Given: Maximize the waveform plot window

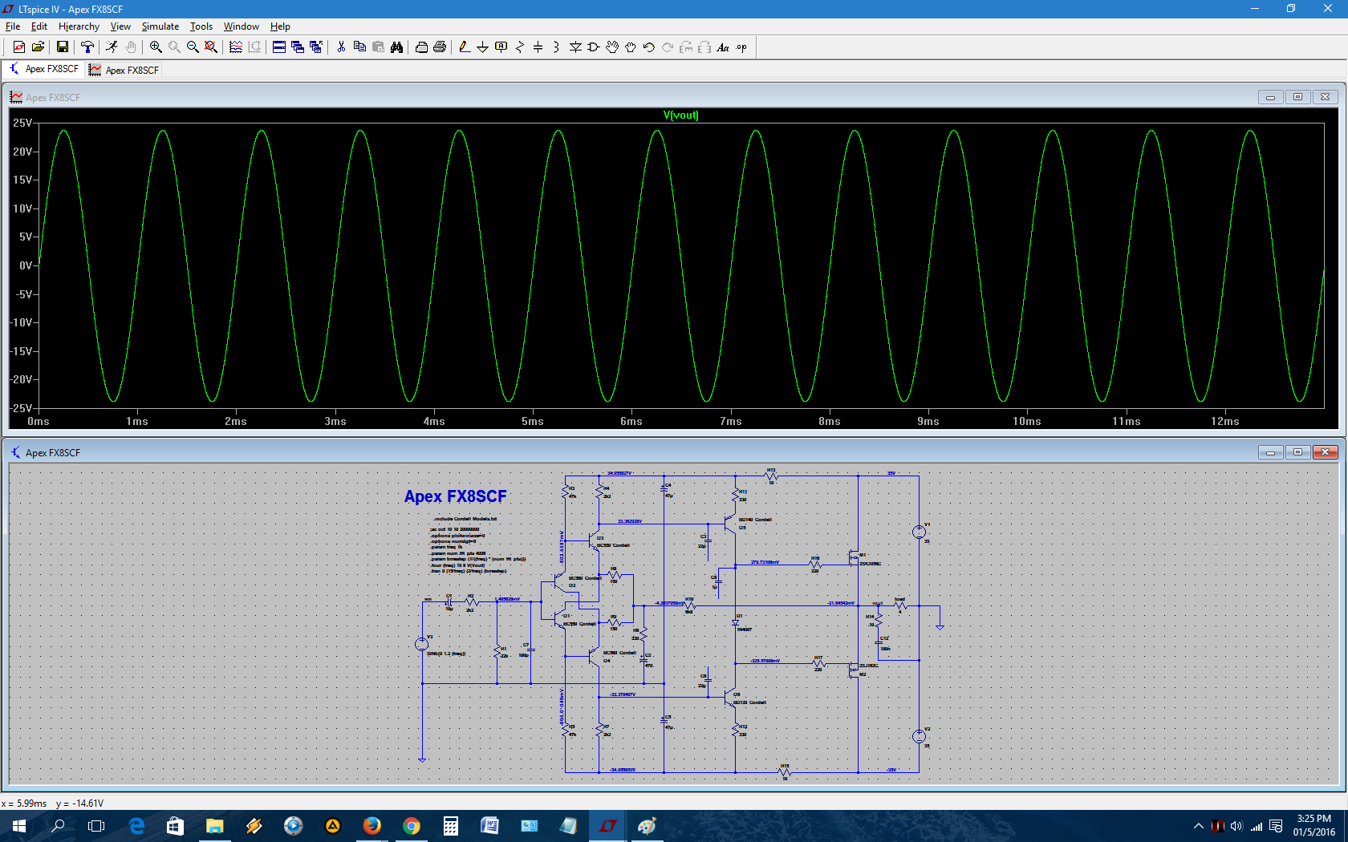Looking at the screenshot, I should click(1297, 97).
